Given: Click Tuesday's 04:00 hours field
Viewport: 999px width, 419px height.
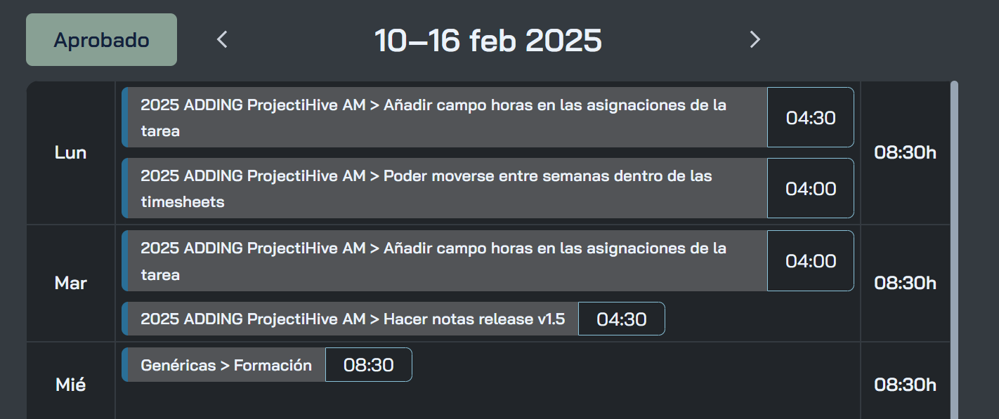Looking at the screenshot, I should coord(811,261).
